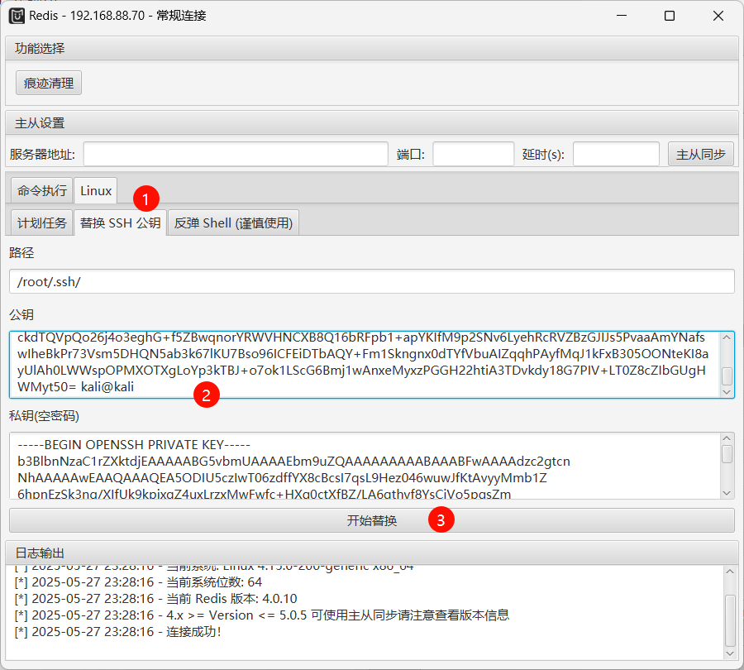Click inside the 私钥 private key text area
This screenshot has height=670, width=744.
tap(364, 466)
